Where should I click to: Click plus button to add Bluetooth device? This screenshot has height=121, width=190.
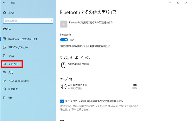[x=64, y=24]
